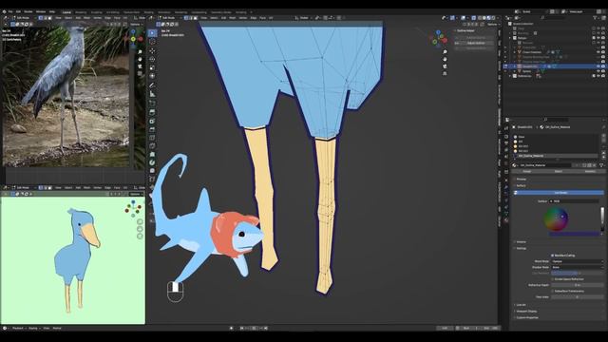
Task: Select the Annotate tool in main viewport toolbar
Action: (152, 85)
